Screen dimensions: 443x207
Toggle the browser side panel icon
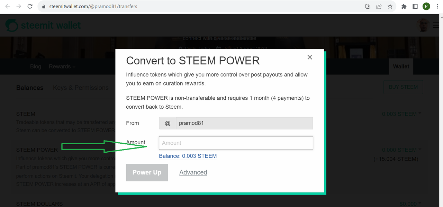(415, 6)
